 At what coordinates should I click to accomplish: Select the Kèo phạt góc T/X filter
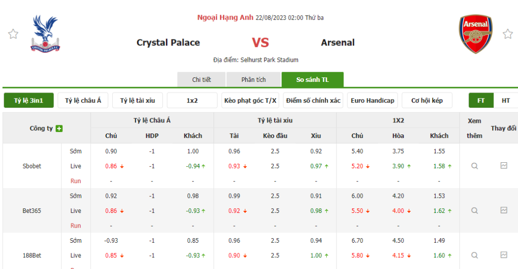coord(250,101)
